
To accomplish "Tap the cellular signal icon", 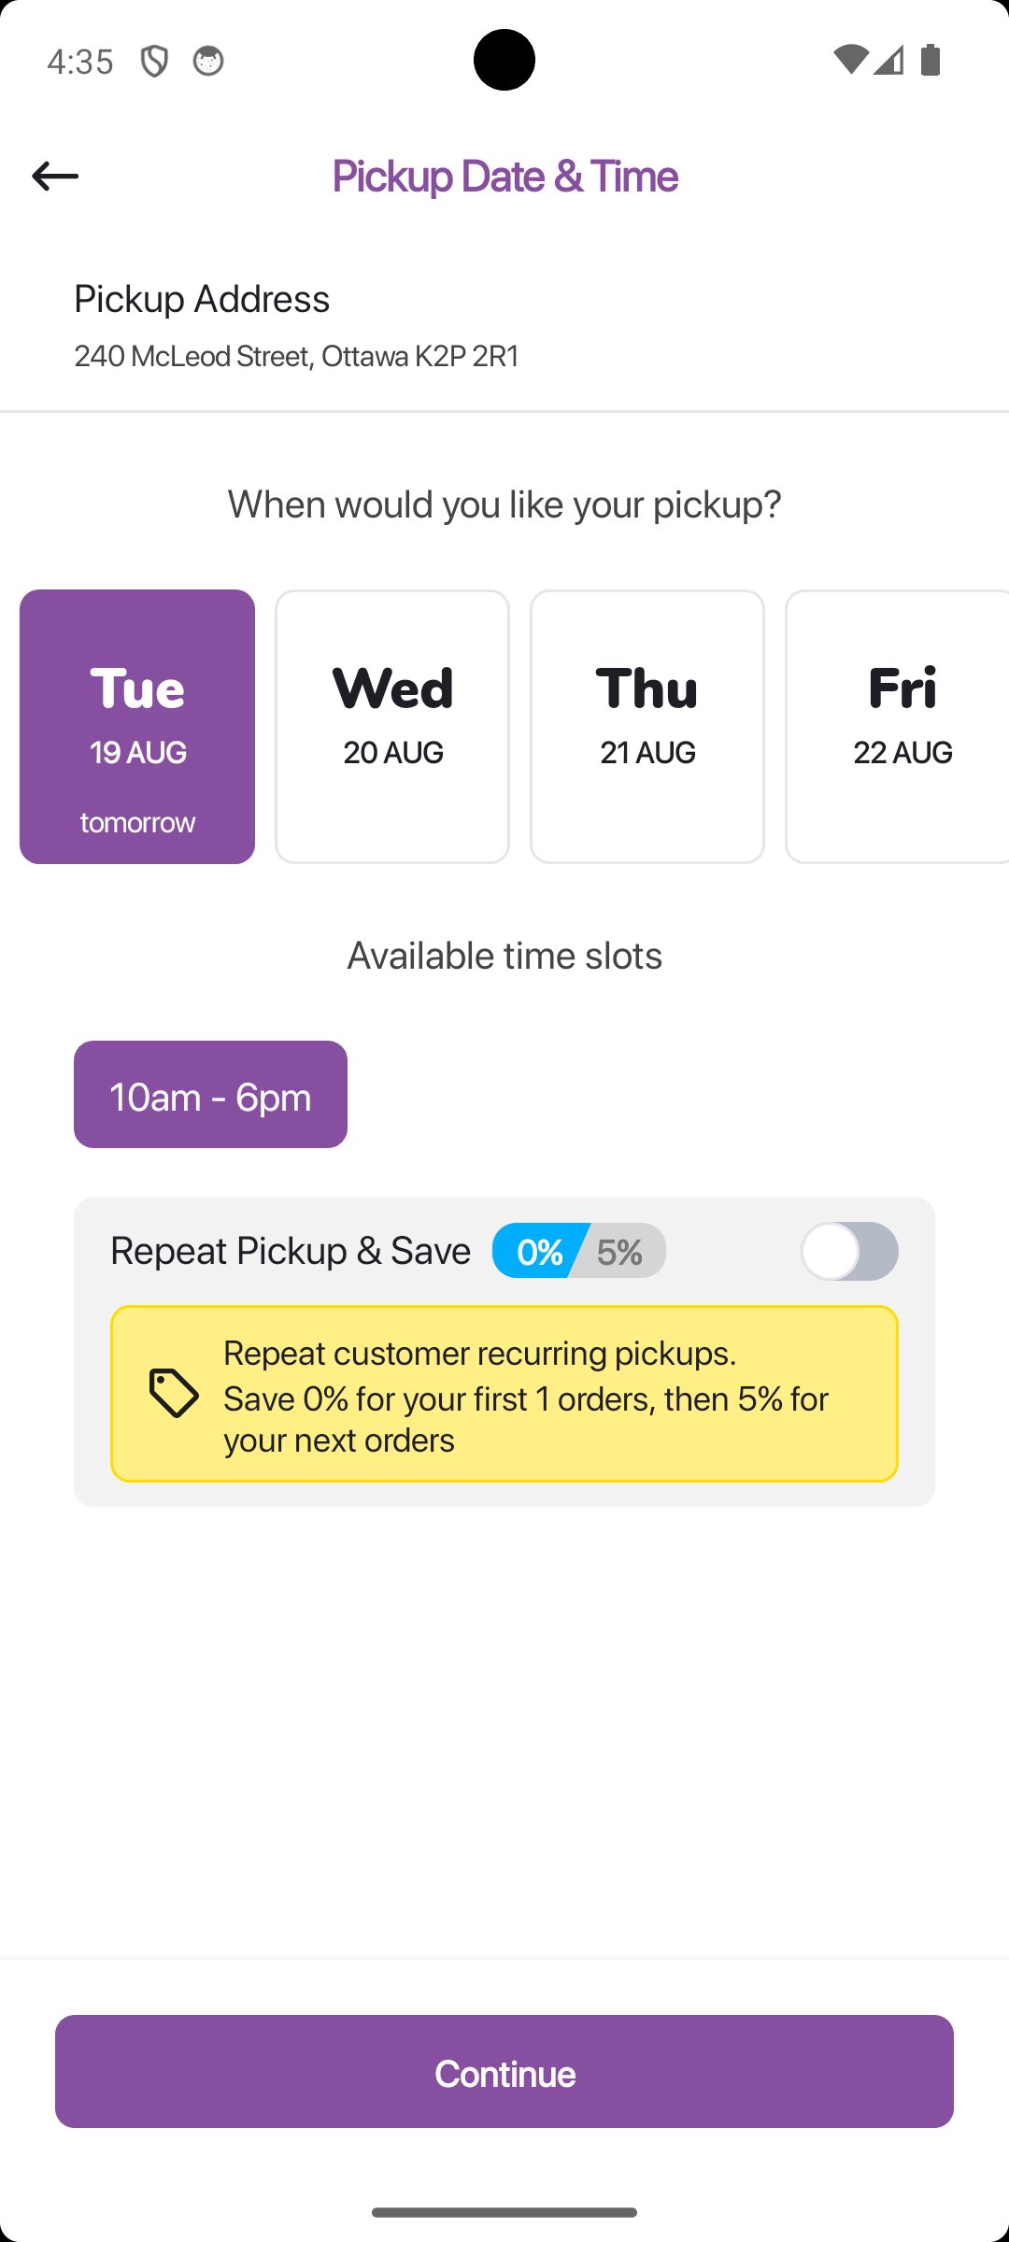I will coord(889,60).
